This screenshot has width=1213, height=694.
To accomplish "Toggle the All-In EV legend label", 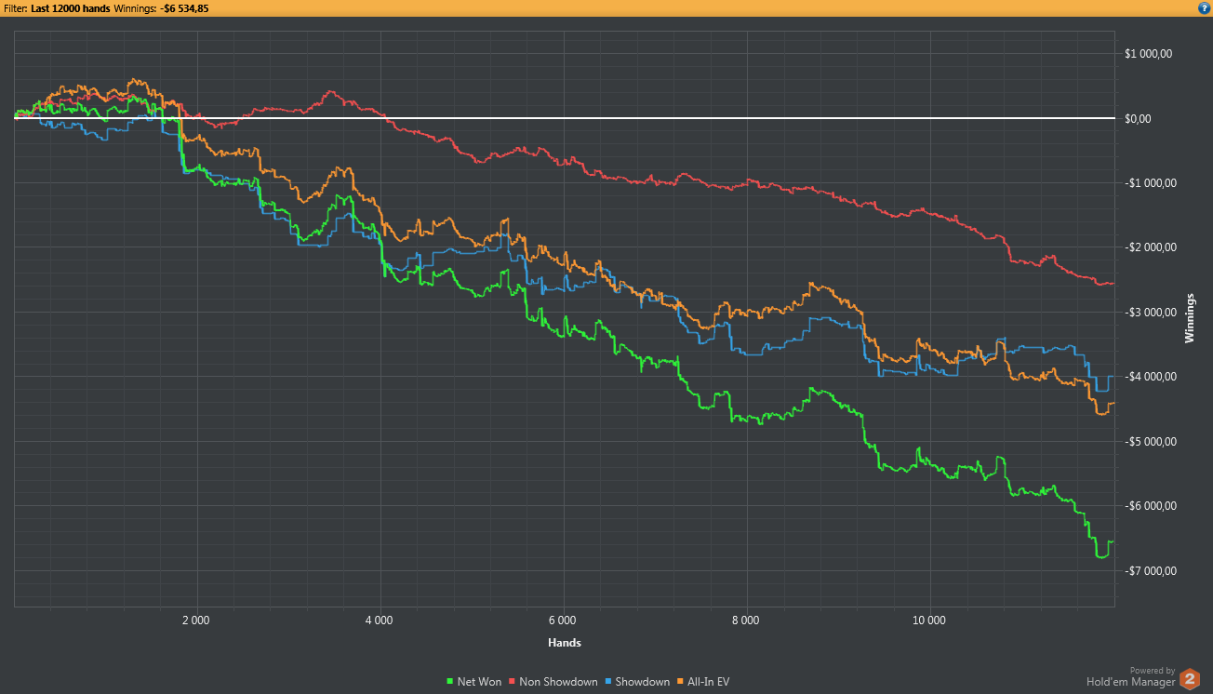I will pos(708,682).
